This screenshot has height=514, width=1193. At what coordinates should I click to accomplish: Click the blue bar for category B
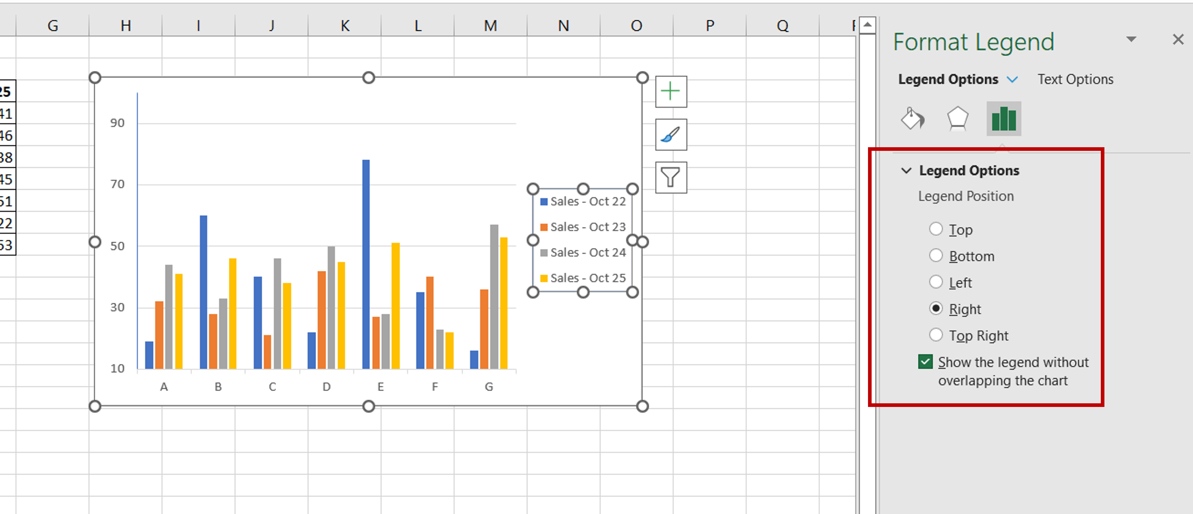click(203, 292)
